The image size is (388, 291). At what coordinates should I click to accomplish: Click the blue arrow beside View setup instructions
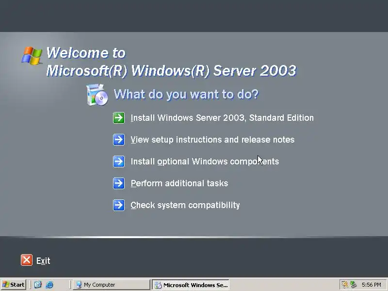click(119, 140)
